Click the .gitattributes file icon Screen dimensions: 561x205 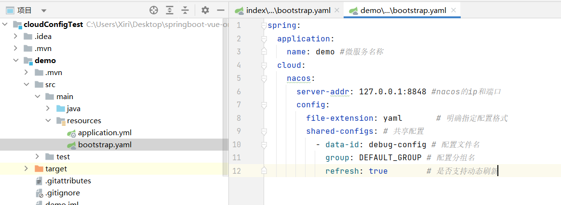(x=40, y=181)
